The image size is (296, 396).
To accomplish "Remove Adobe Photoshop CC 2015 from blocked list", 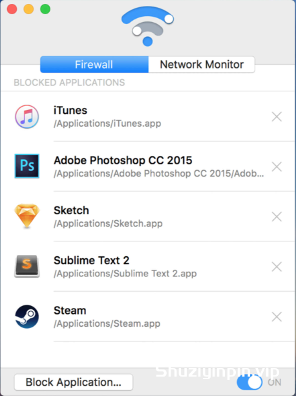I will tap(277, 167).
